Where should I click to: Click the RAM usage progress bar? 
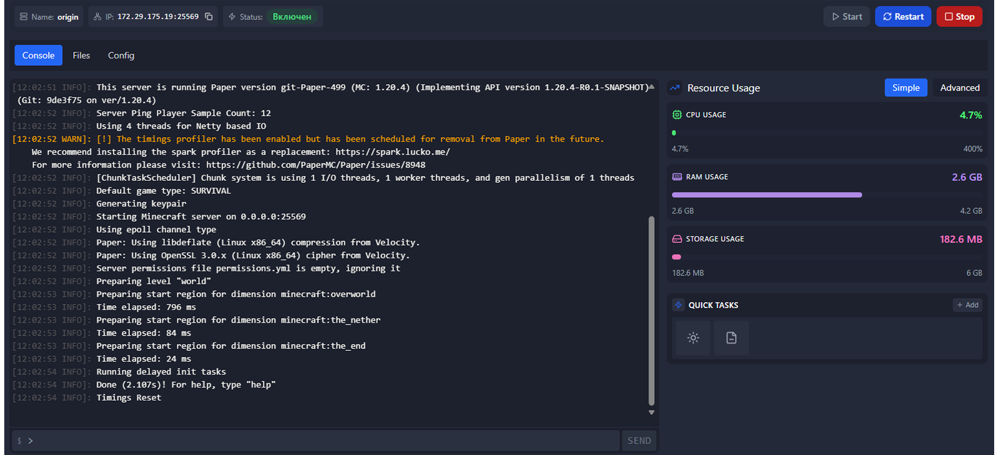827,195
